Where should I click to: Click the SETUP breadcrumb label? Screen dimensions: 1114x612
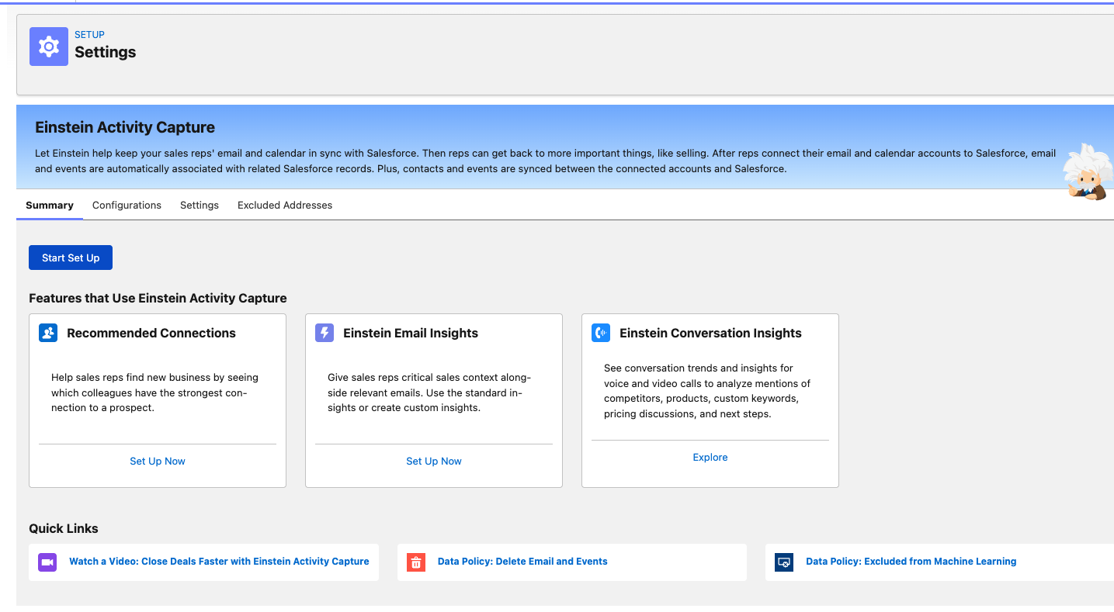tap(89, 35)
